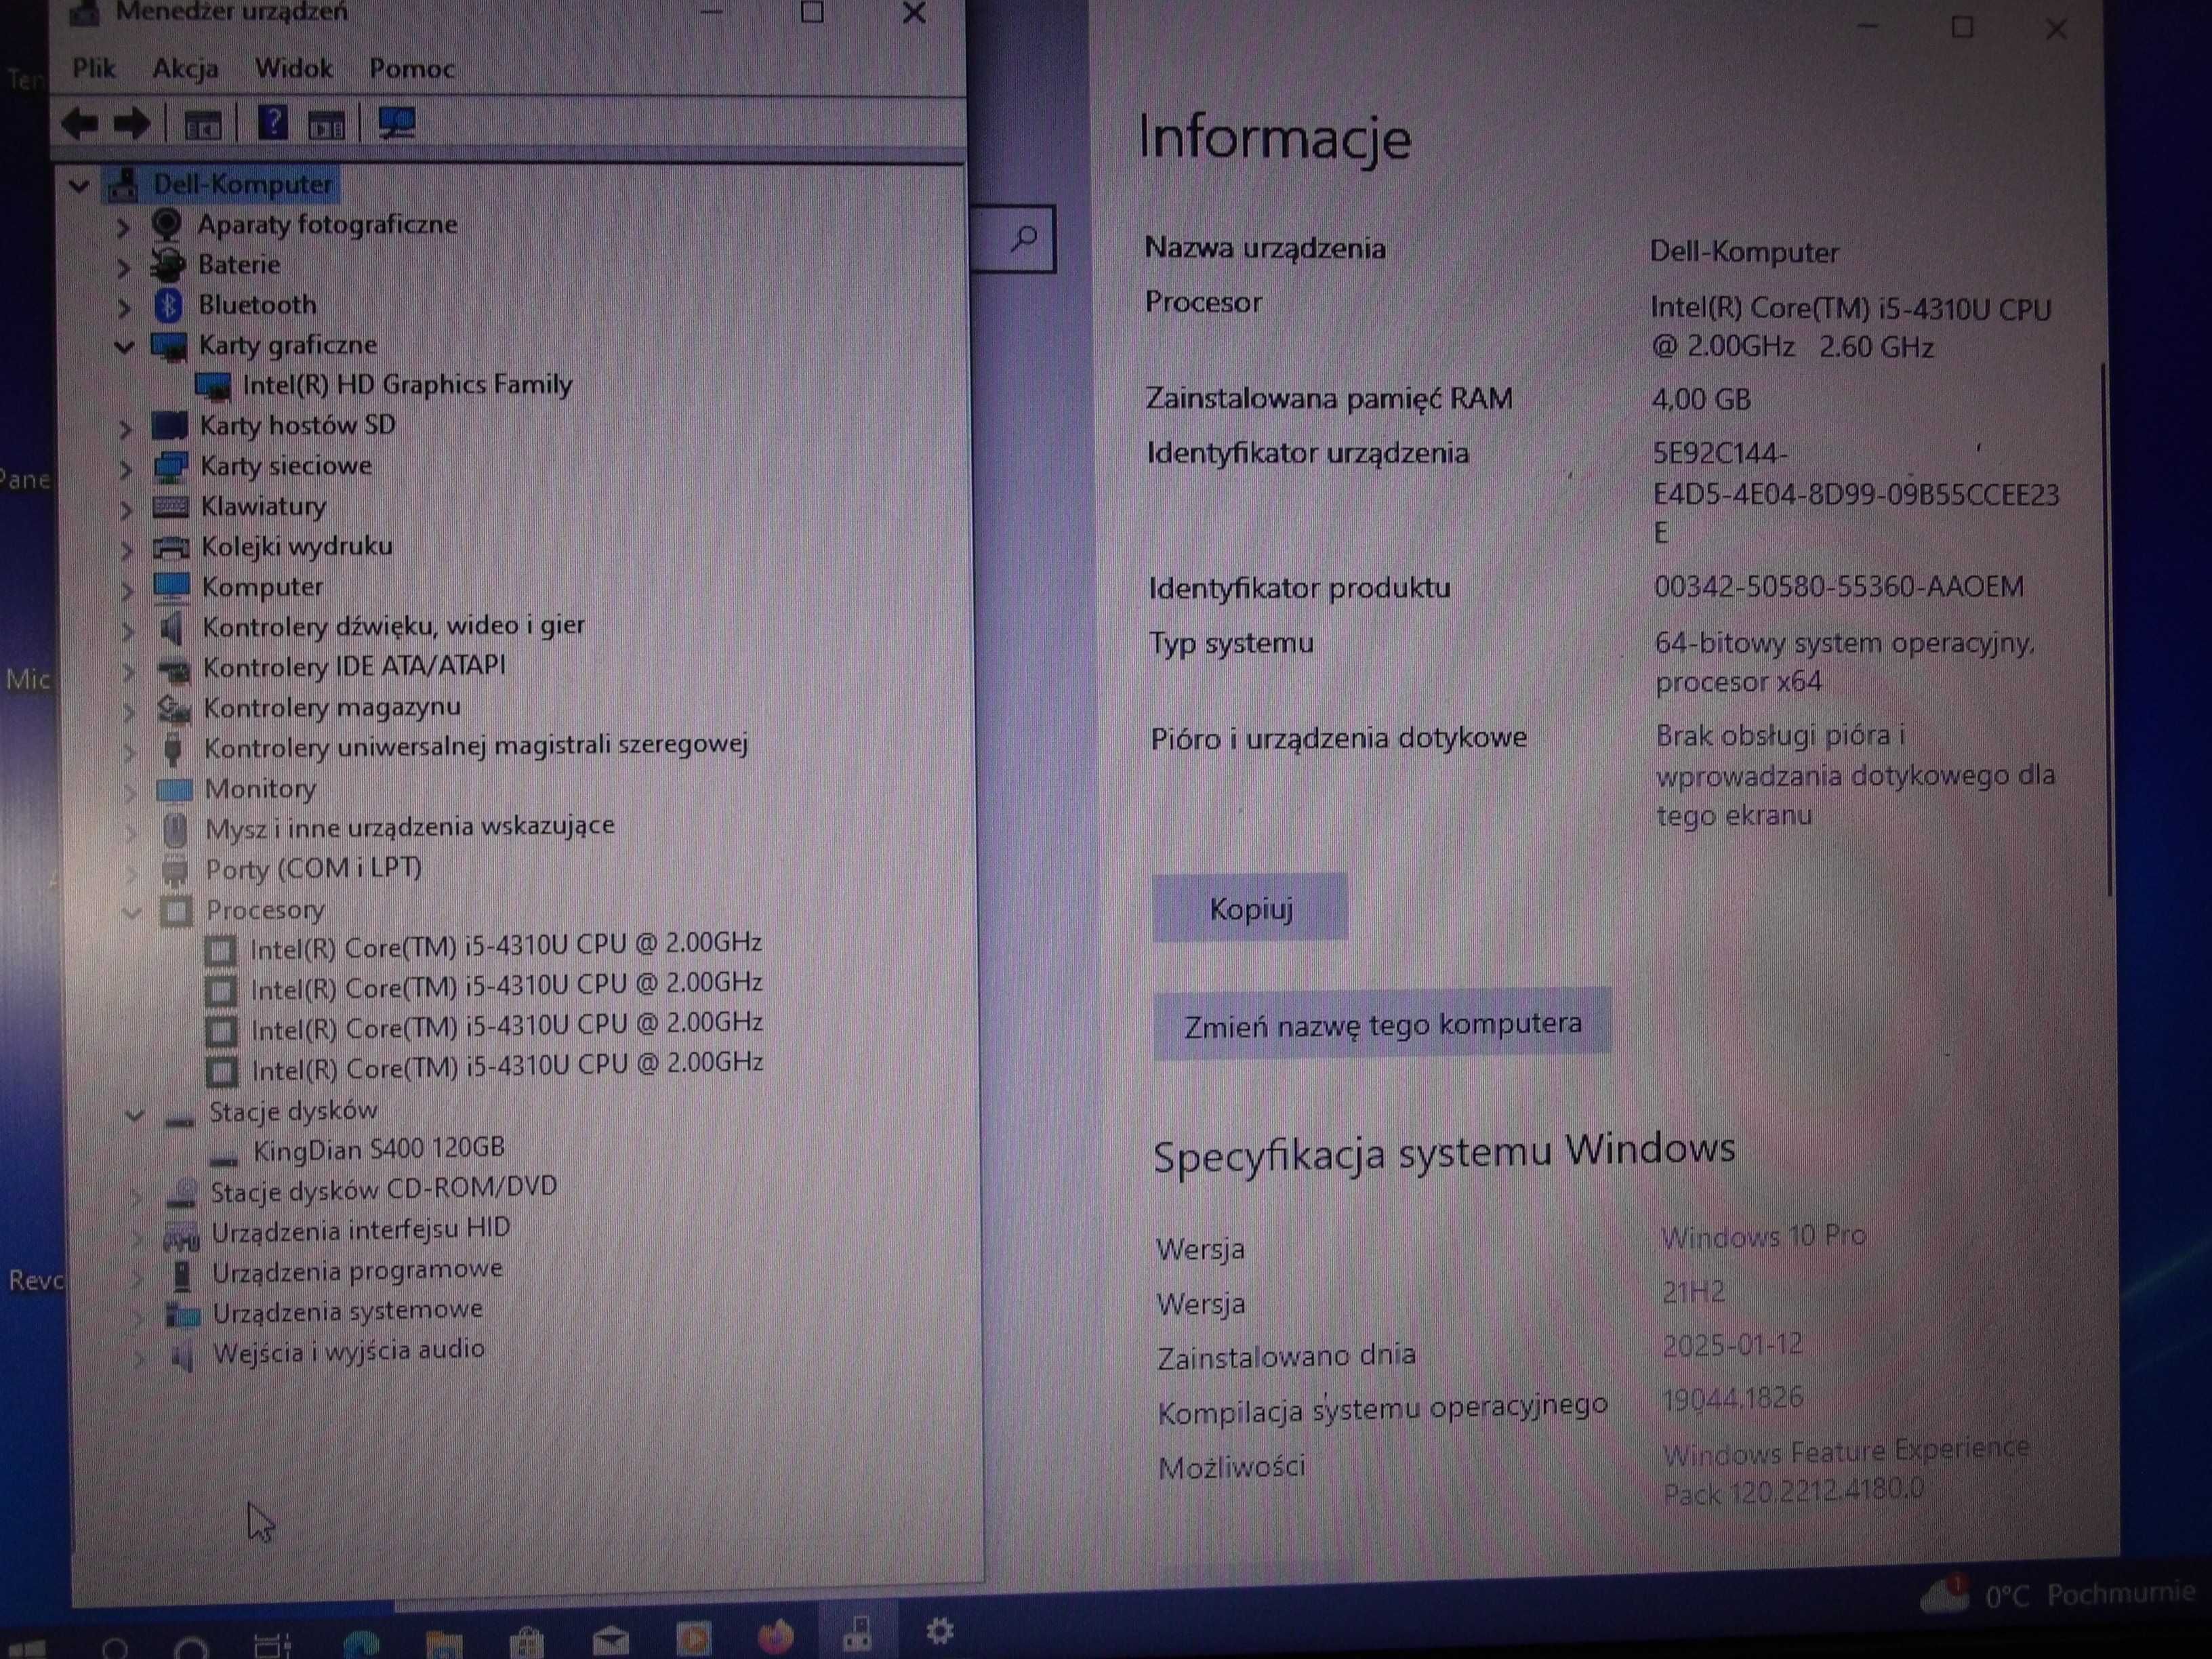Viewport: 2212px width, 1659px height.
Task: Click the Back arrow in Device Manager toolbar
Action: [x=80, y=124]
